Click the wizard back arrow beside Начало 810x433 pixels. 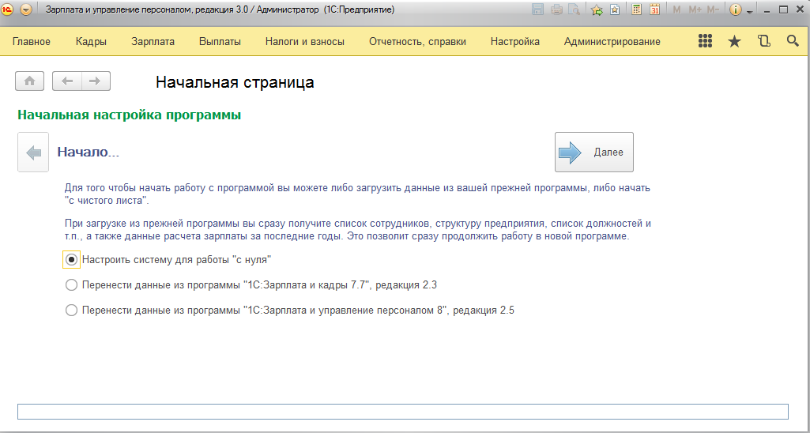click(x=33, y=152)
